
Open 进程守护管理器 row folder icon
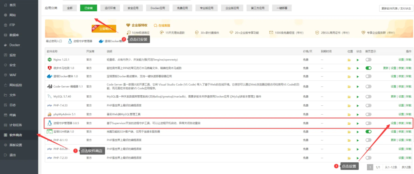(349, 123)
